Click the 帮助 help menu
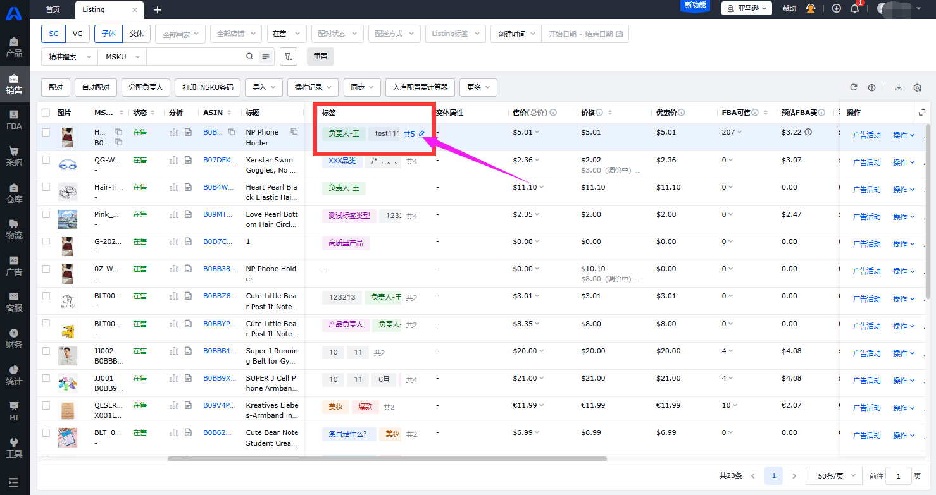 click(789, 8)
